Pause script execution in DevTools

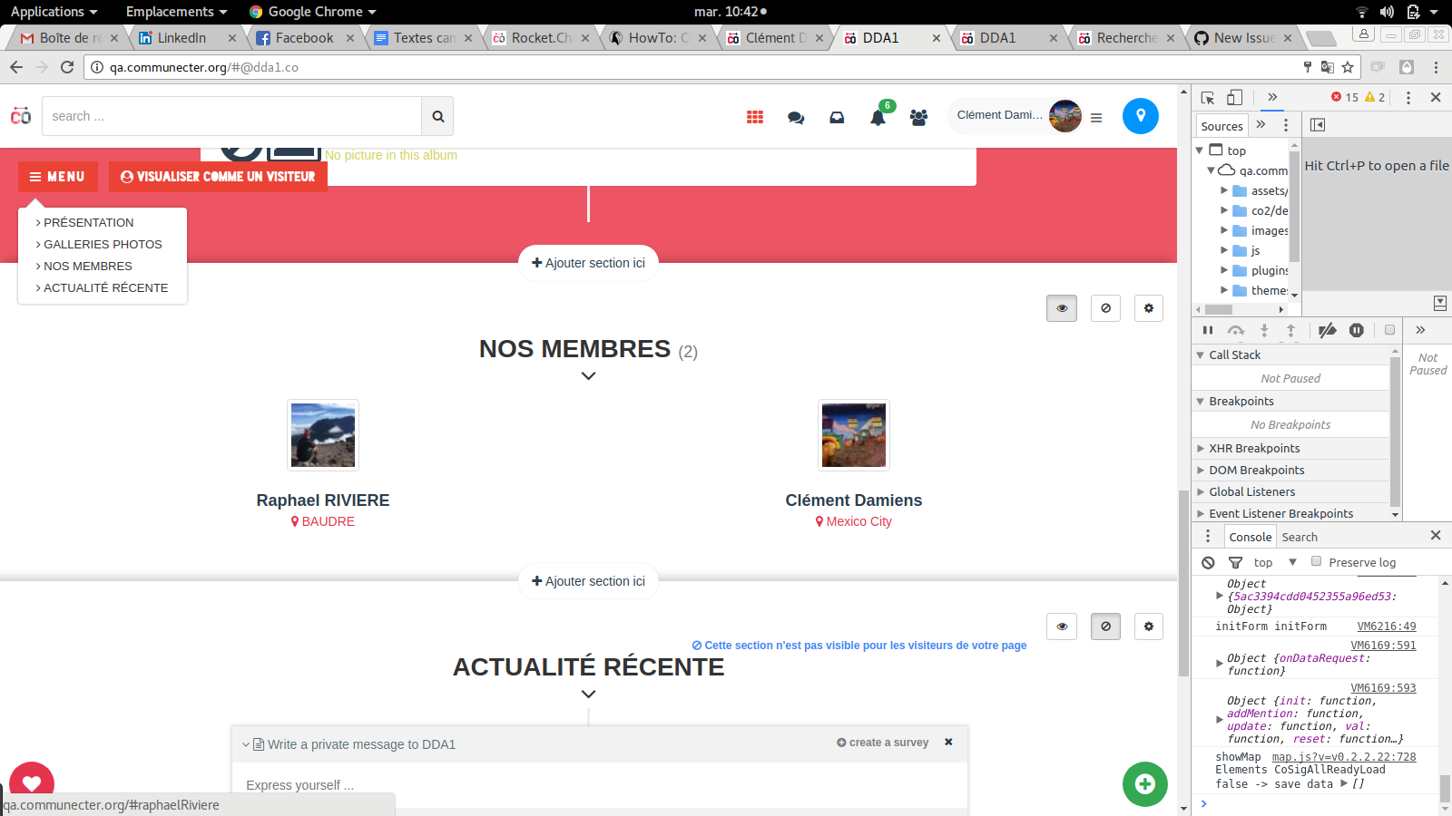(1208, 330)
